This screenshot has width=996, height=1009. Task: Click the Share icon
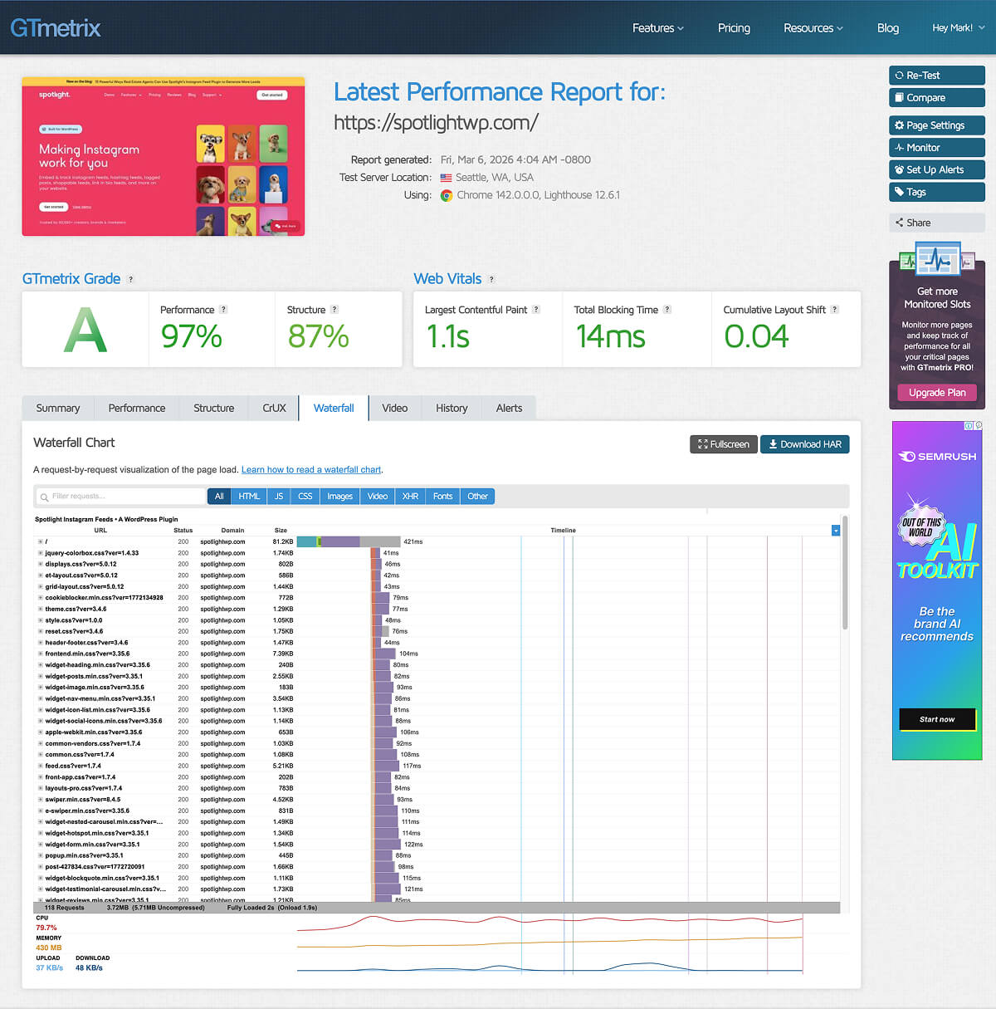click(899, 223)
